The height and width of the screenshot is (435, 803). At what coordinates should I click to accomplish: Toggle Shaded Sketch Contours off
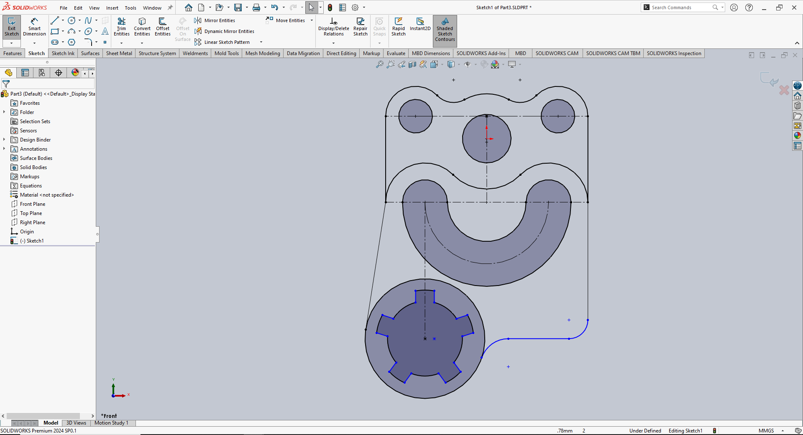(x=445, y=29)
